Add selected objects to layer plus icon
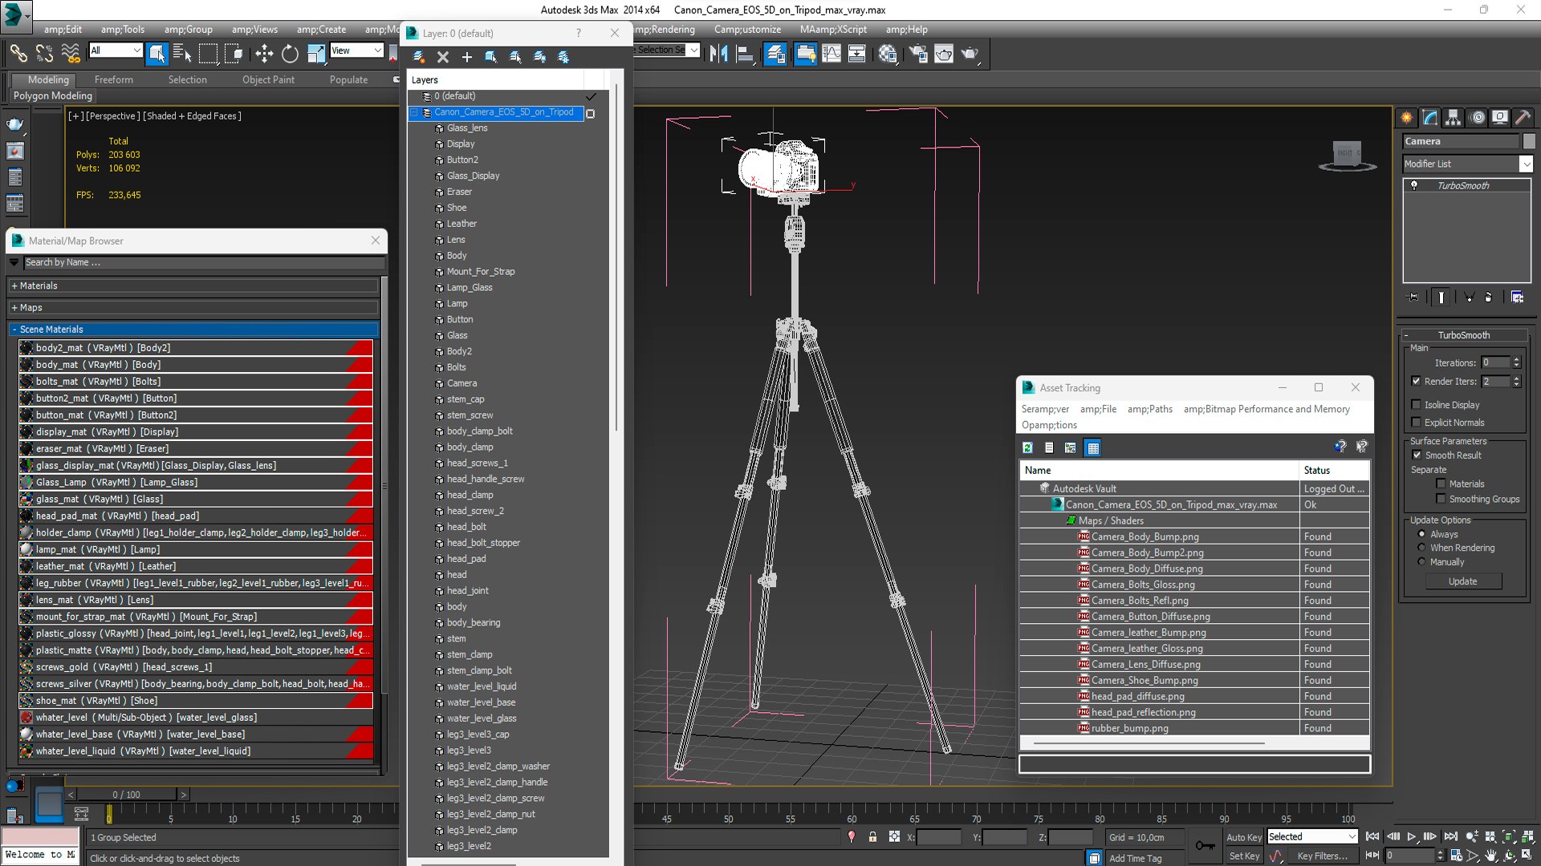The image size is (1541, 866). point(467,57)
